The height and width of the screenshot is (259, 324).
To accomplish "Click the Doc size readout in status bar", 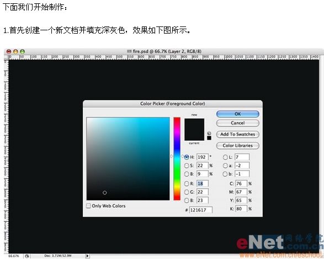I will pyautogui.click(x=58, y=256).
